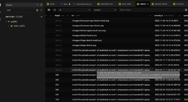Select the default-apple-touch-icon.png cell
This screenshot has width=188, height=102.
point(89,31)
